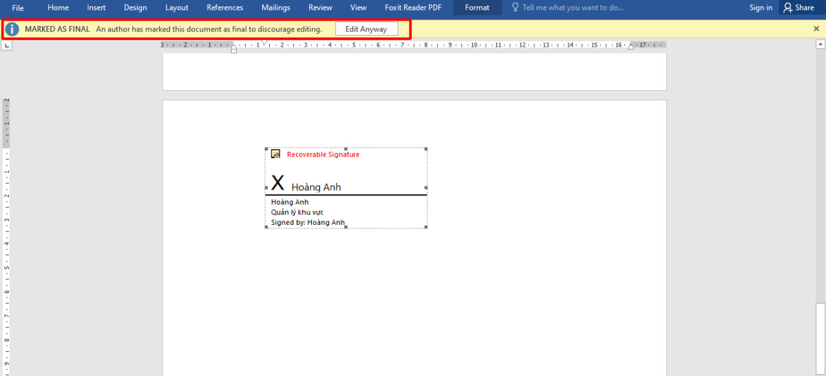Click the lightbulb Tell Me icon
826x376 pixels.
tap(515, 8)
